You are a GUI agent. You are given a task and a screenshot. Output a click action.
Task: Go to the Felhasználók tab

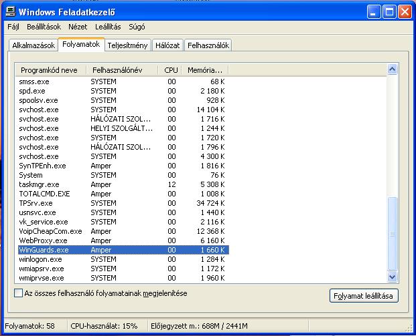208,45
